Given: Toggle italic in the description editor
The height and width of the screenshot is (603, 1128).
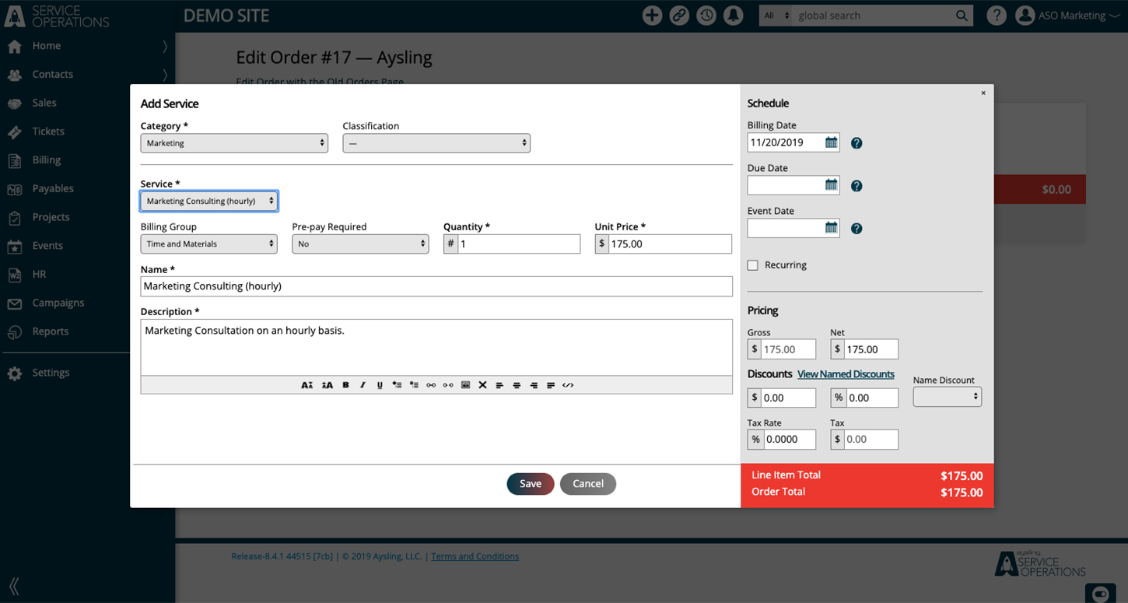Looking at the screenshot, I should 363,385.
